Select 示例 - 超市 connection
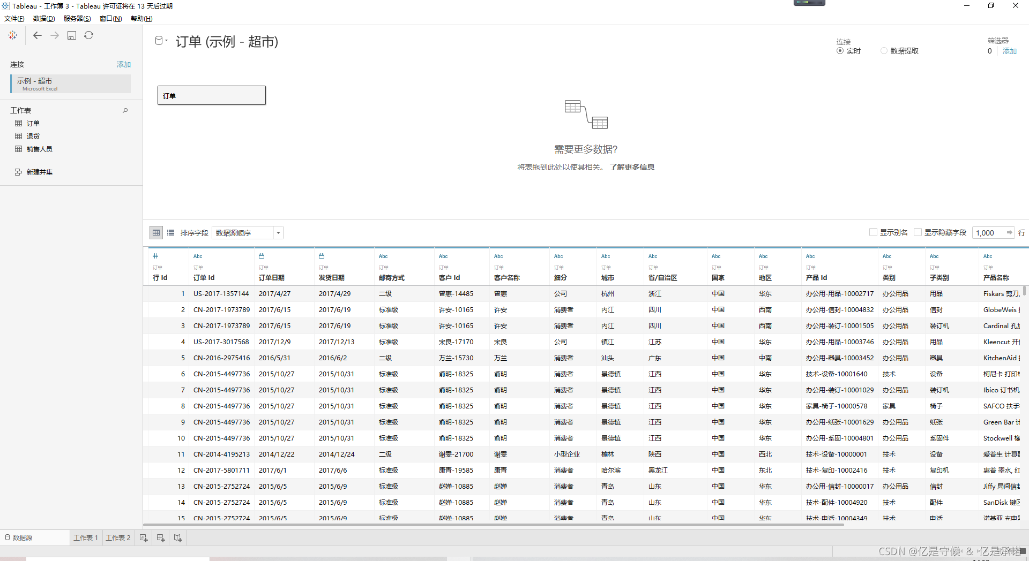 [x=70, y=84]
